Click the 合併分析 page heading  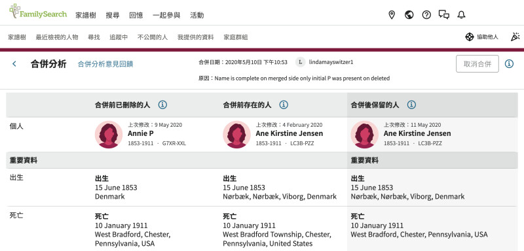coord(48,63)
